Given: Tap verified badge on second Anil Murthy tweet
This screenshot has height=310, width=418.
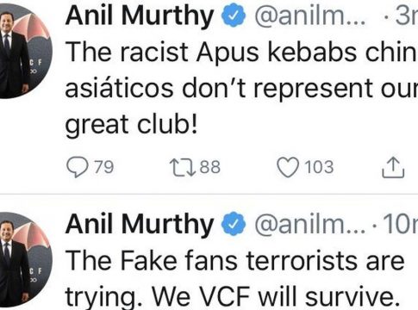Looking at the screenshot, I should tap(234, 224).
